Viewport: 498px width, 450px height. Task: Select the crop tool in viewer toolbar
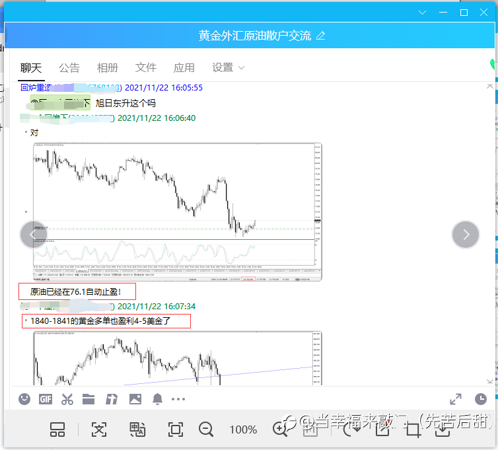[x=413, y=430]
